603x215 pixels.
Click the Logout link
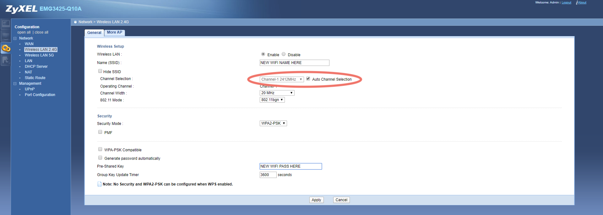[x=566, y=3]
